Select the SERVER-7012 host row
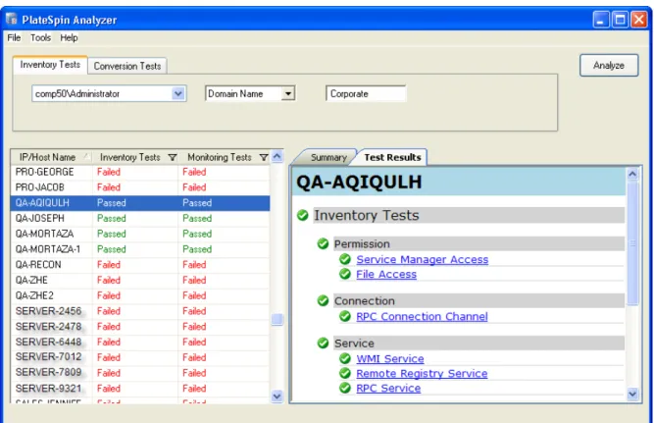The height and width of the screenshot is (423, 654). pos(140,357)
